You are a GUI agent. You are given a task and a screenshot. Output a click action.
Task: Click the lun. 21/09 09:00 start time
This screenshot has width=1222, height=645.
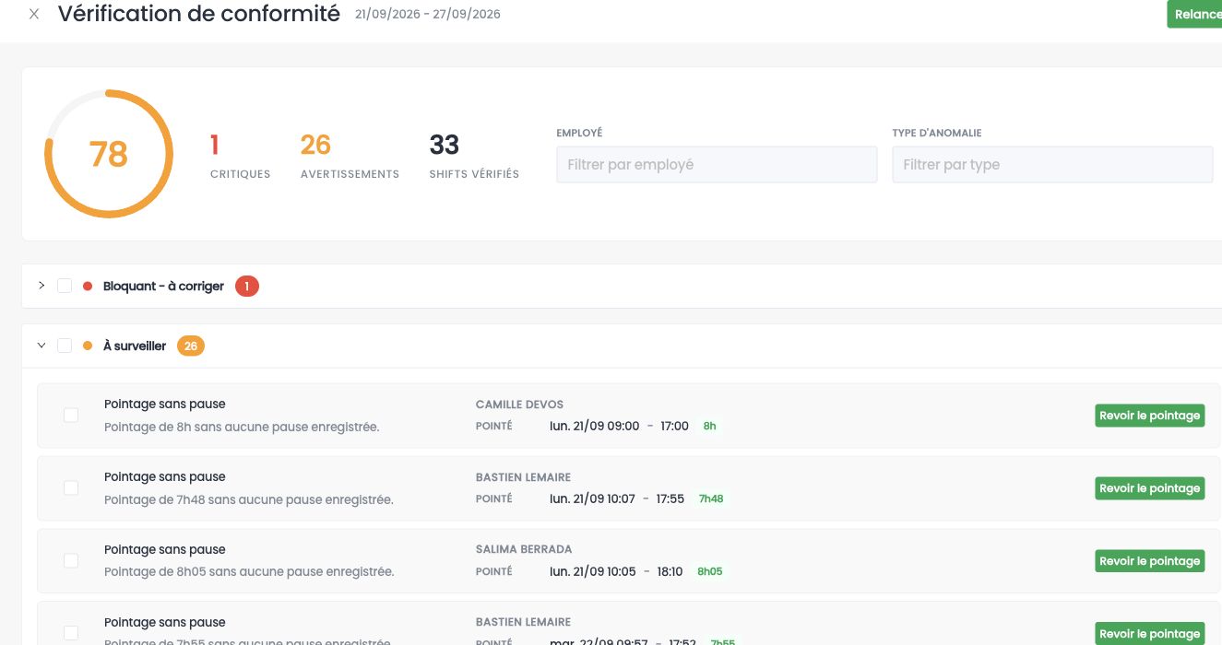(594, 427)
